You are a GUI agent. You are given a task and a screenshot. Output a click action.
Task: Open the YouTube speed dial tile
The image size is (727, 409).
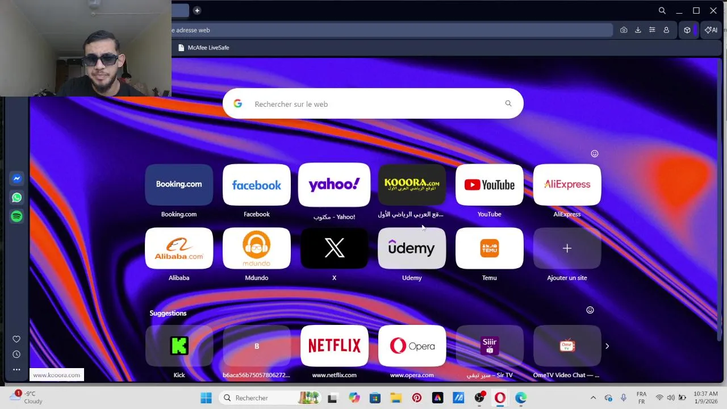tap(490, 185)
